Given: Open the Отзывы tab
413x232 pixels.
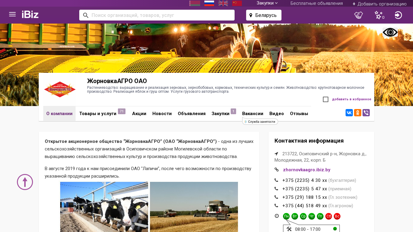Looking at the screenshot, I should coord(299,114).
